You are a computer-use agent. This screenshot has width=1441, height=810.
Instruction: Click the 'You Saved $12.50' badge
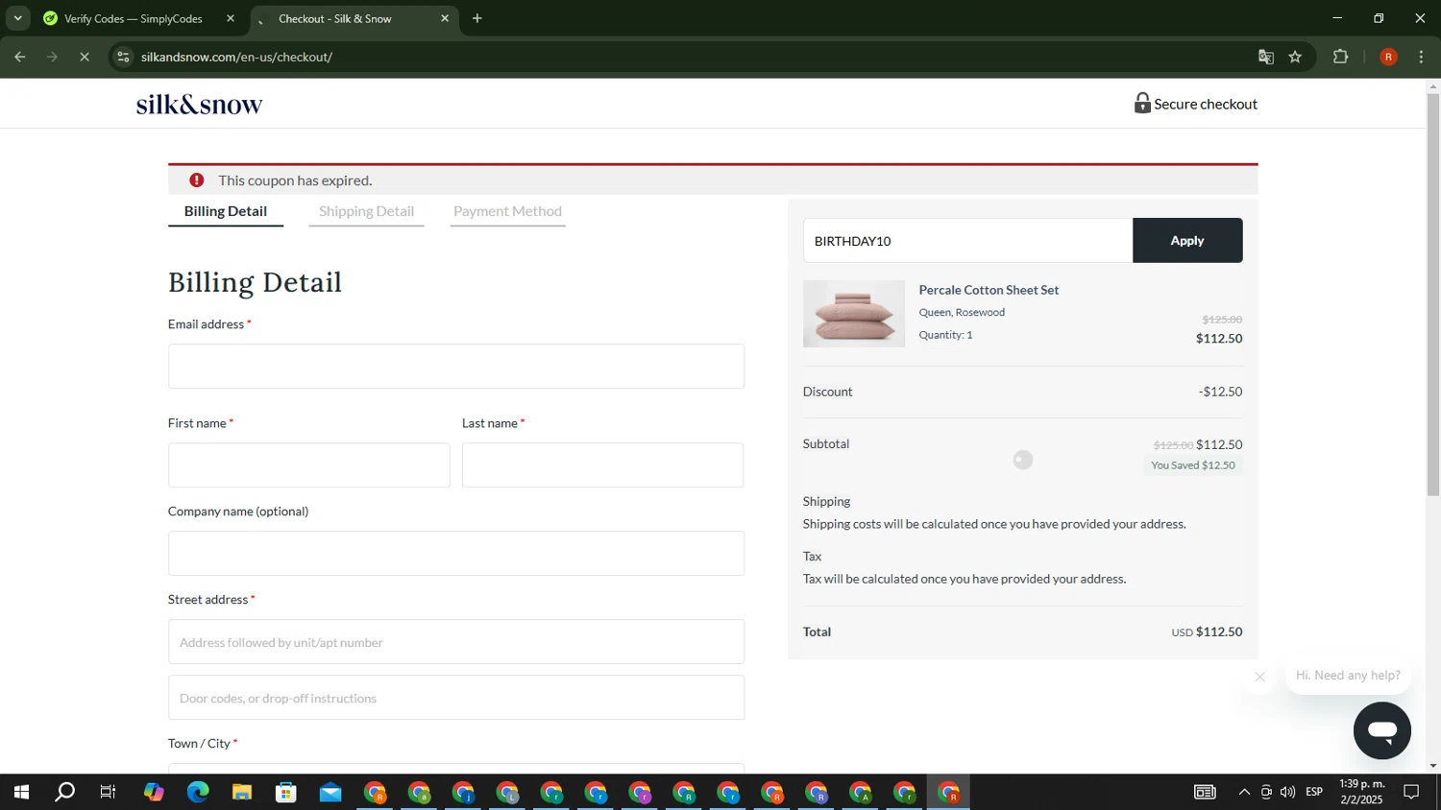[x=1193, y=465]
